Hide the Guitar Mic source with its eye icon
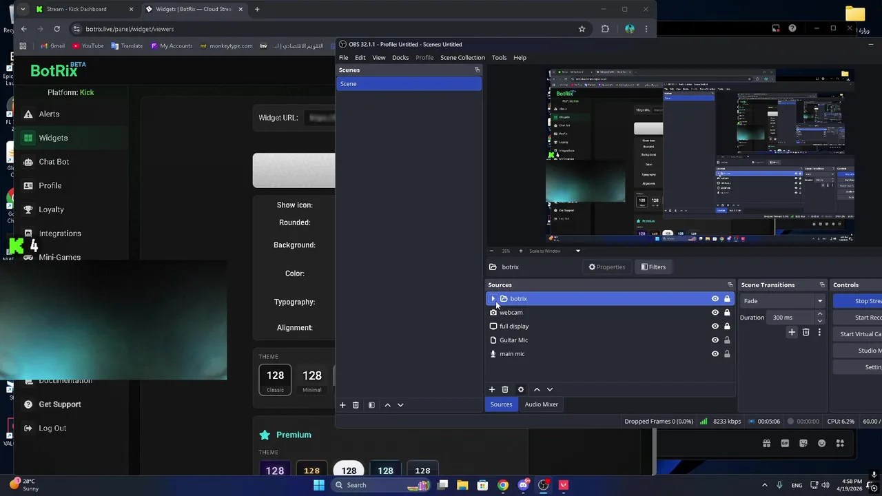The height and width of the screenshot is (496, 882). pos(715,340)
